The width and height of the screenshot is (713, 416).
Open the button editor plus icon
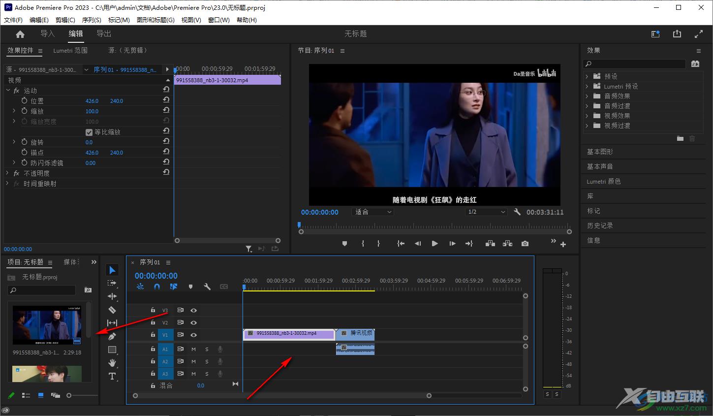563,244
